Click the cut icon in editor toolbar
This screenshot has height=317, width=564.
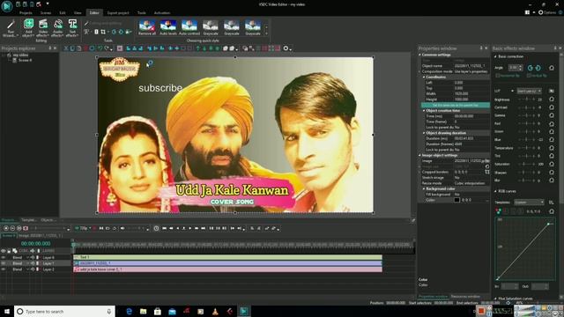pyautogui.click(x=66, y=48)
